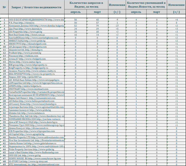Click 'КОМПАНИЯ ЯВЛЕНА ООО' cell
186x166 pixels.
click(36, 119)
